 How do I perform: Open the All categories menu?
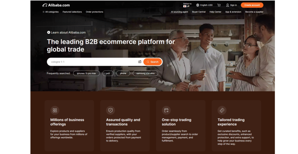point(50,12)
